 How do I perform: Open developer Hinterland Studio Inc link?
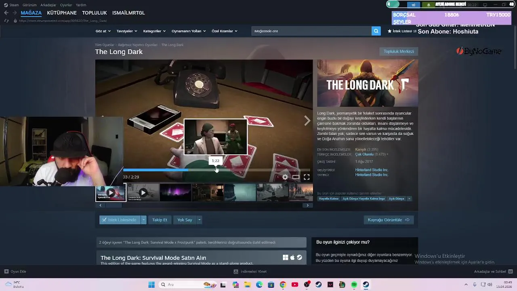[372, 170]
